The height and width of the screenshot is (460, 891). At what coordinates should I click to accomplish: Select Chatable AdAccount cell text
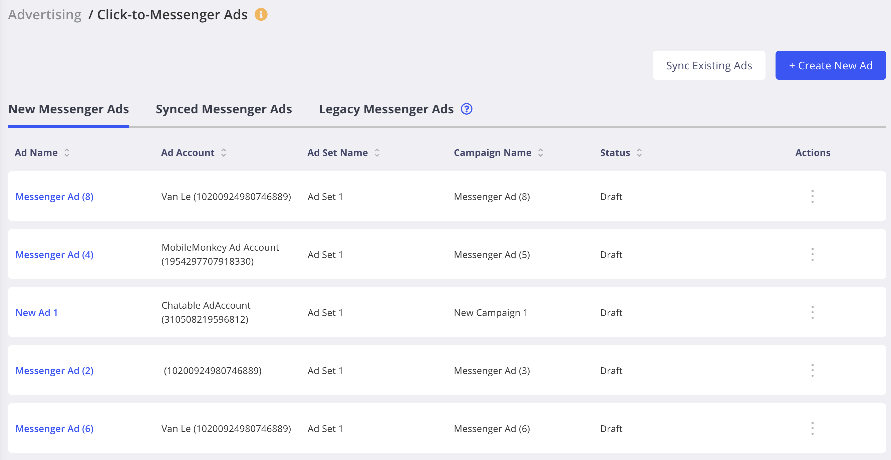pyautogui.click(x=206, y=312)
